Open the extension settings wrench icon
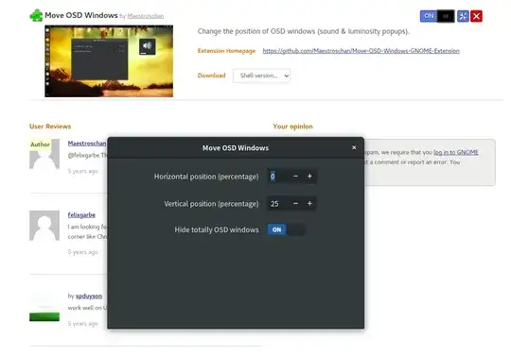 (463, 16)
